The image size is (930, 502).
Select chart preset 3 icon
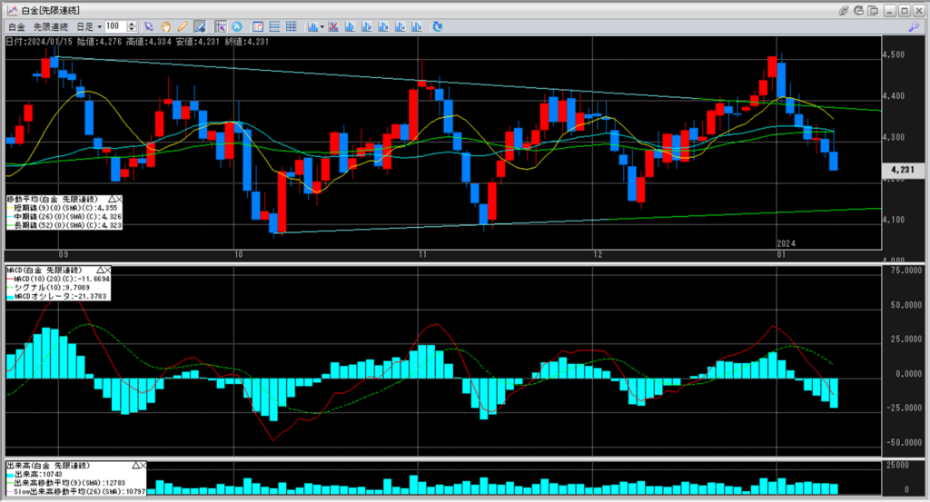pyautogui.click(x=383, y=26)
